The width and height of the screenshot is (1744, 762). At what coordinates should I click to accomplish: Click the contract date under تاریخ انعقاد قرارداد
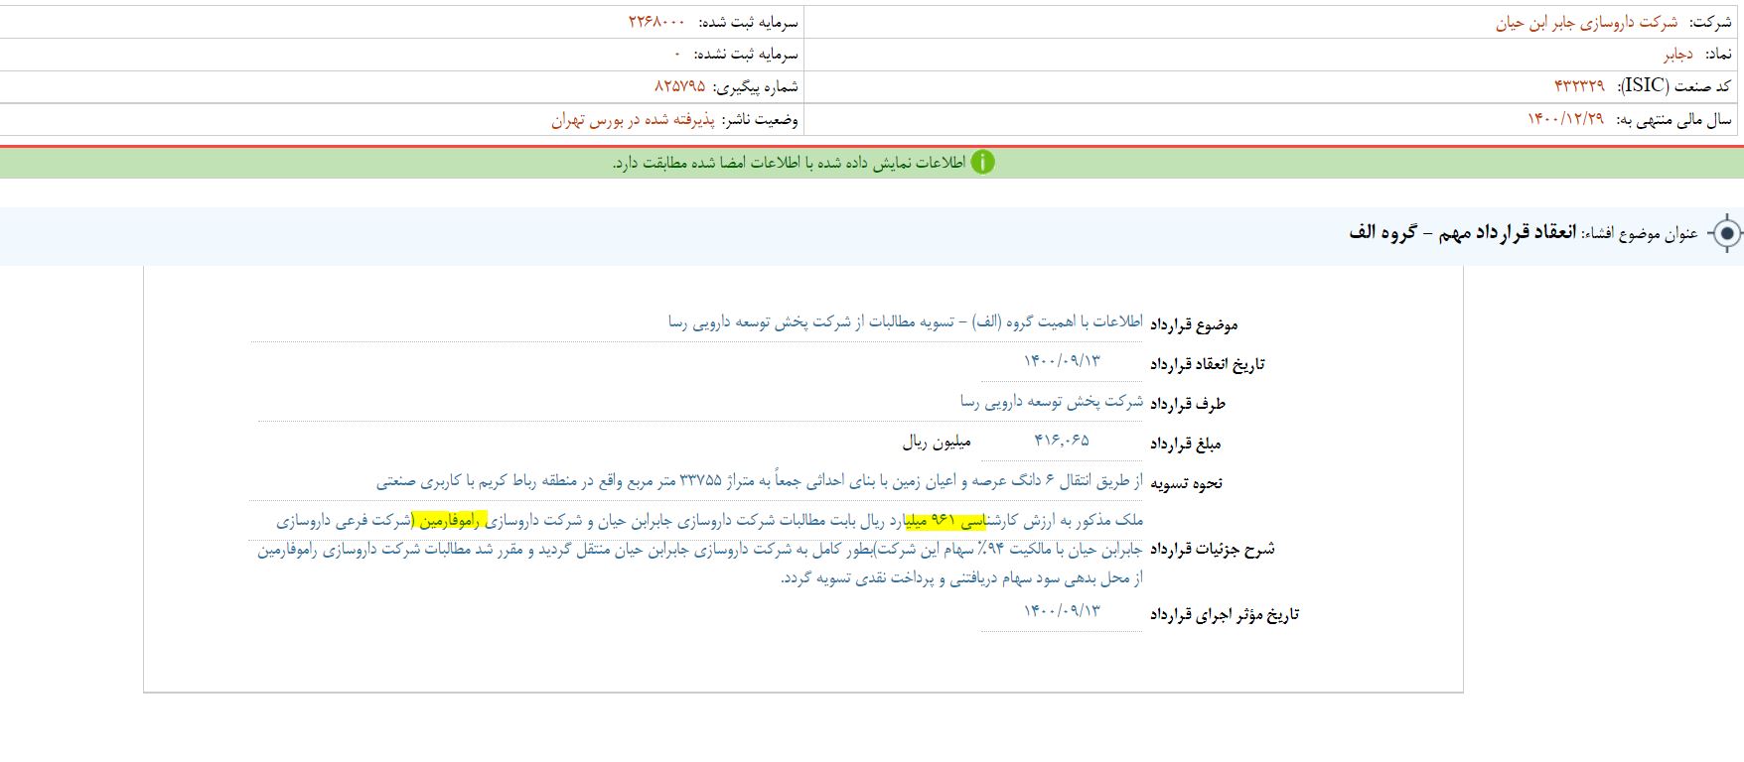pos(1062,361)
